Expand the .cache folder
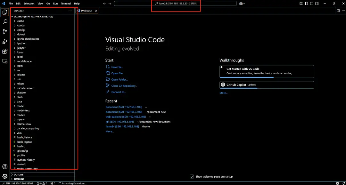 tap(43, 21)
